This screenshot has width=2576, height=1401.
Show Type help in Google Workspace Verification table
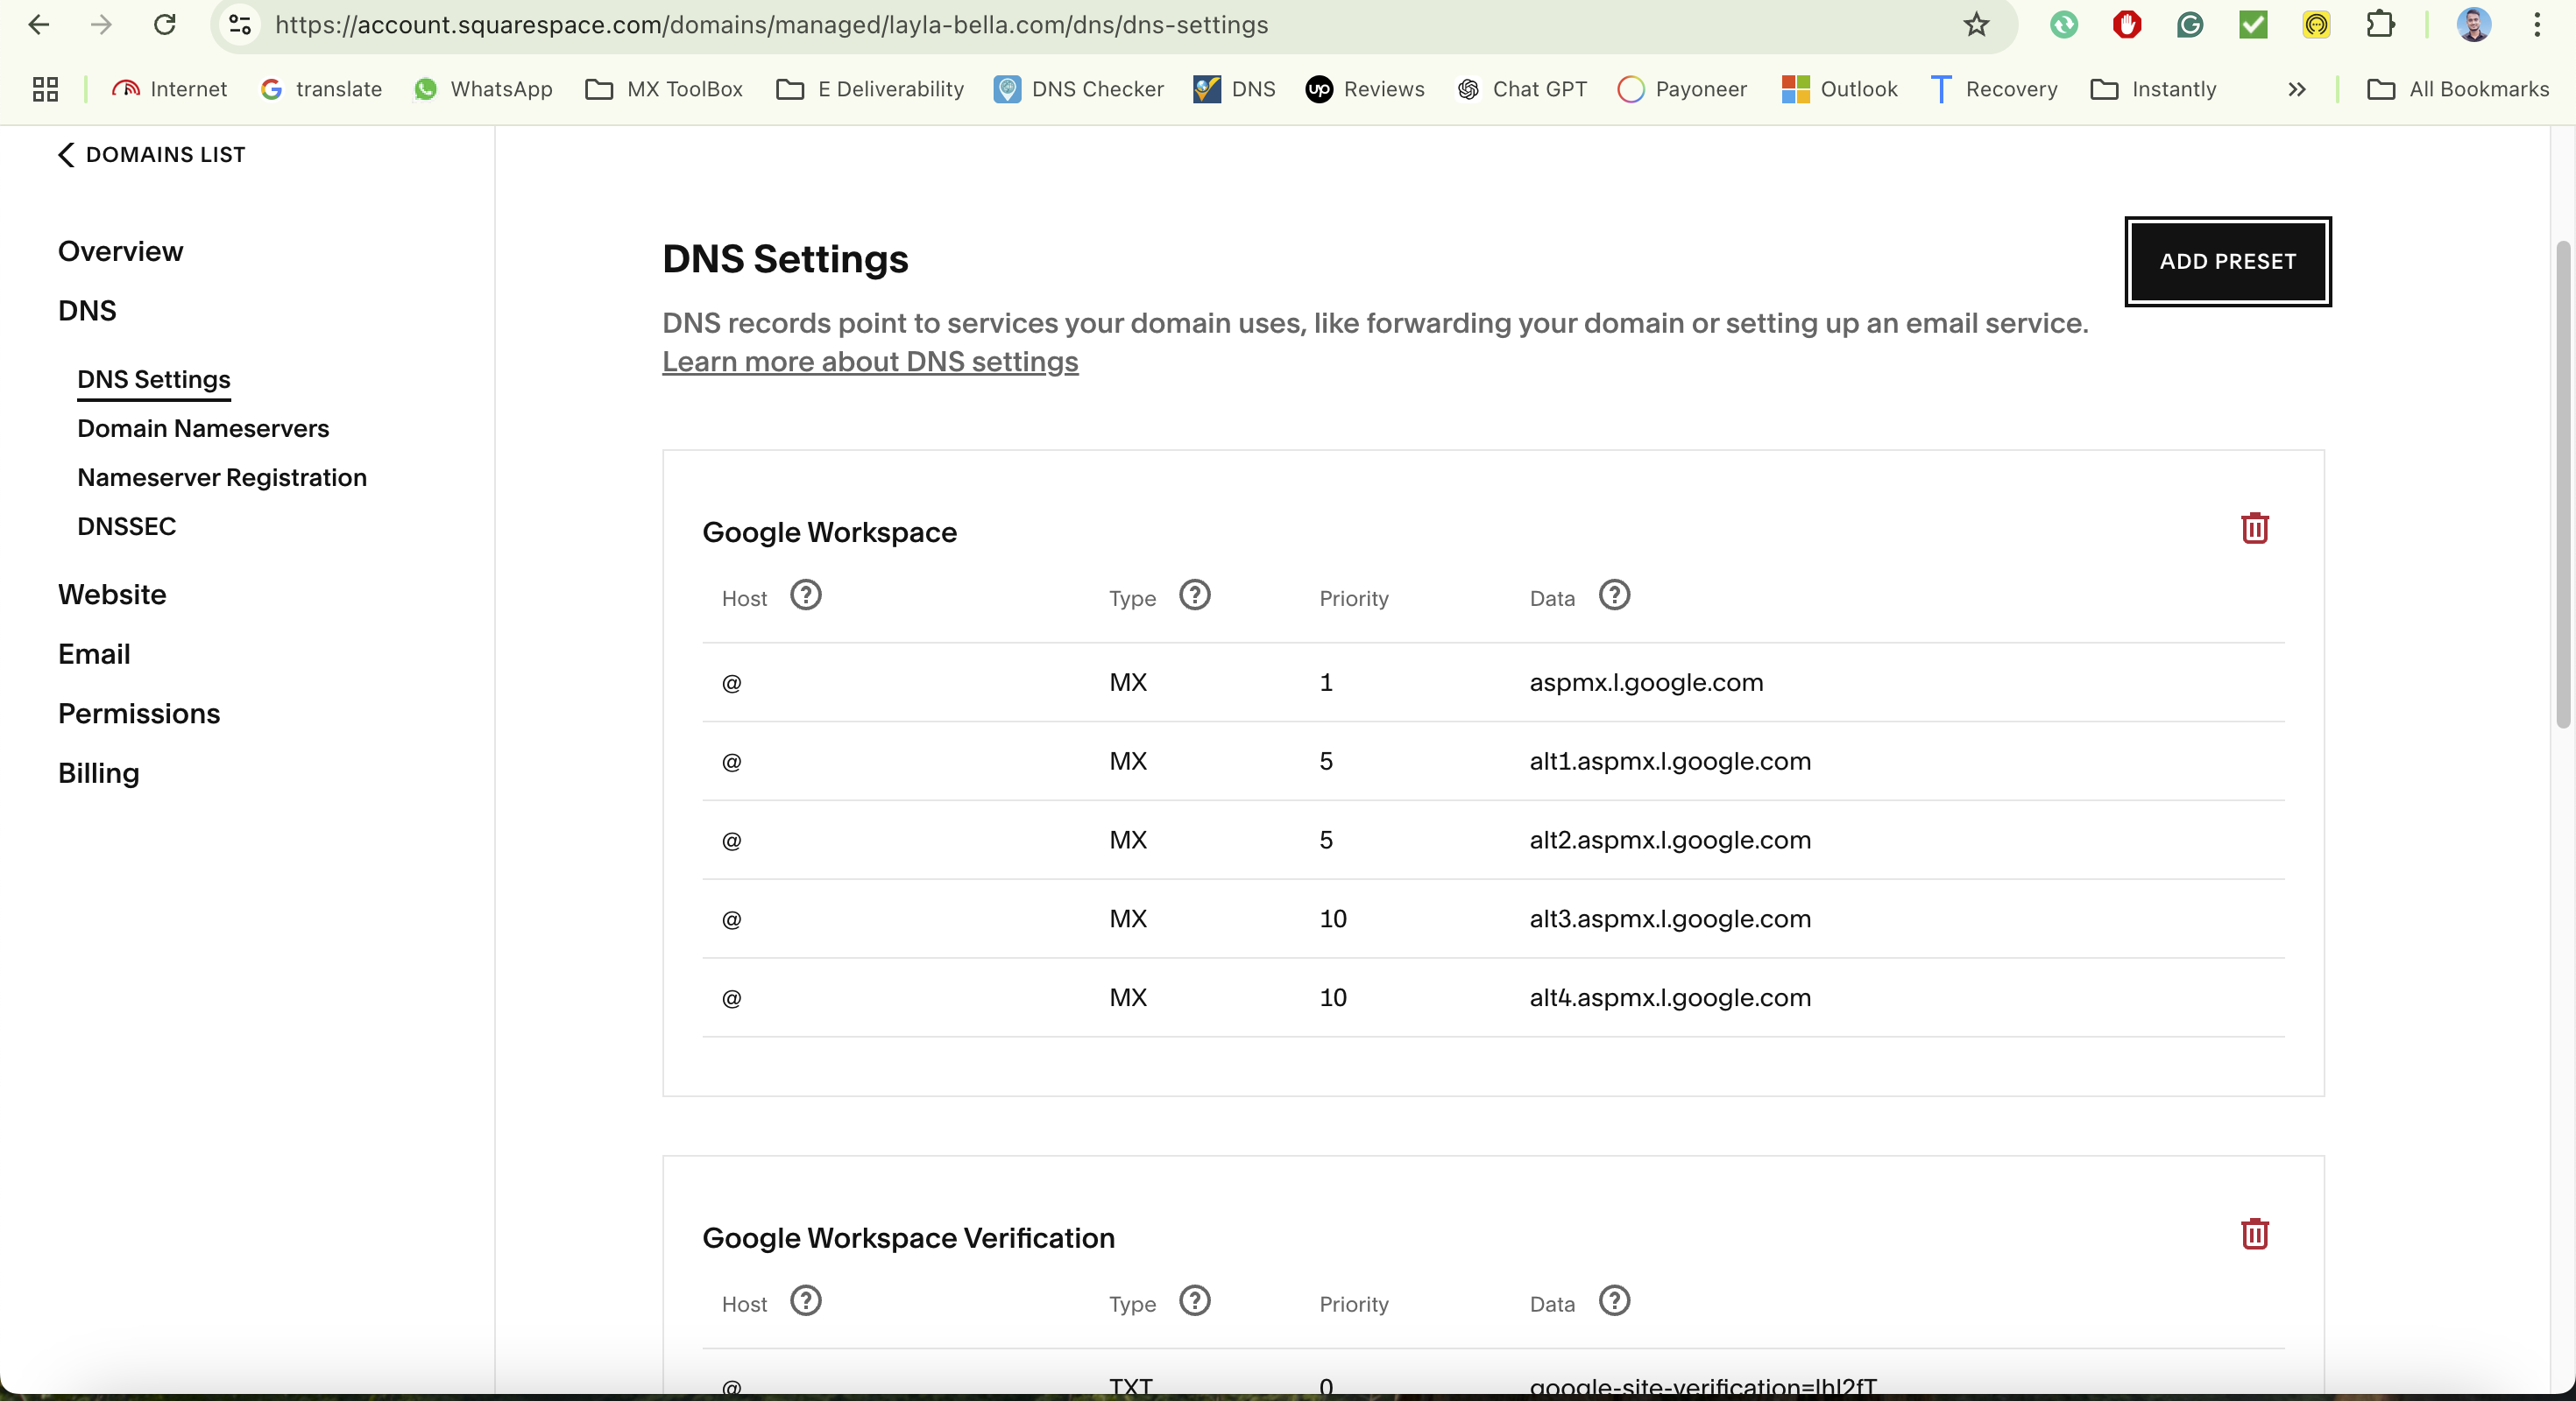(x=1194, y=1301)
